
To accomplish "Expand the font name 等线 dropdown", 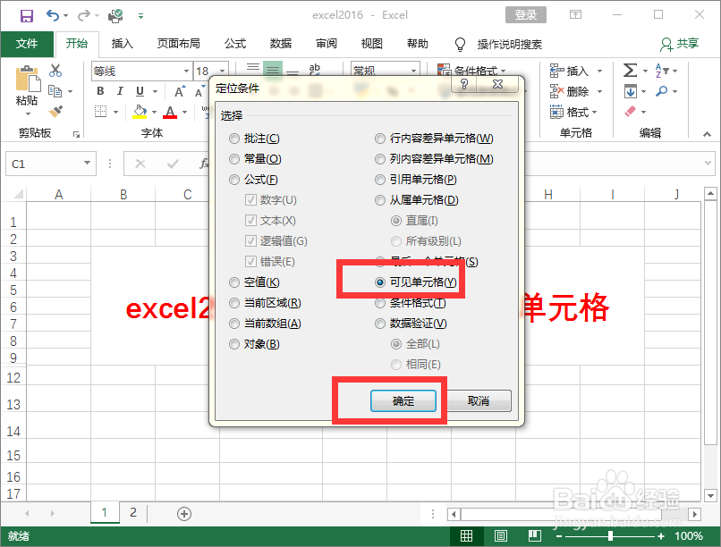I will click(x=186, y=72).
